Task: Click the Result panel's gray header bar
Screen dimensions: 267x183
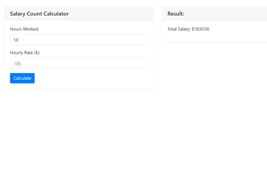Action: (227, 14)
